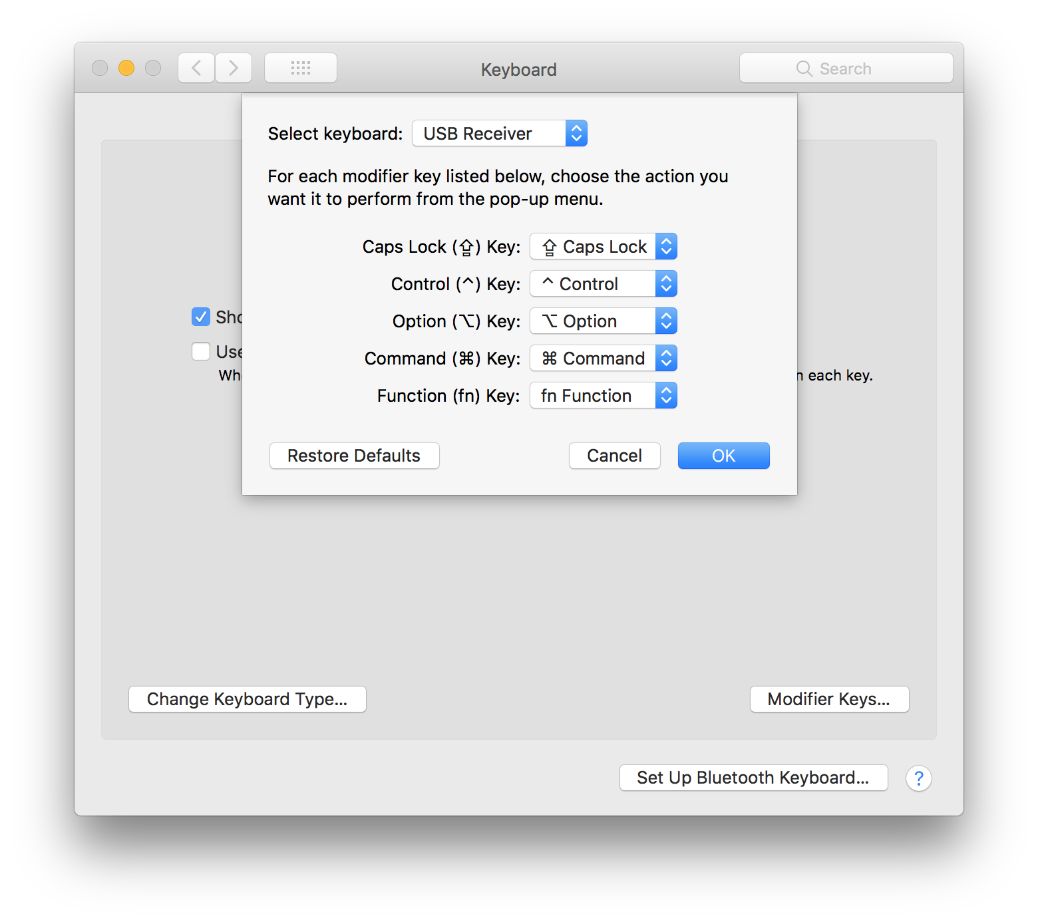Viewport: 1038px width, 922px height.
Task: Confirm changes with the OK button
Action: (x=723, y=455)
